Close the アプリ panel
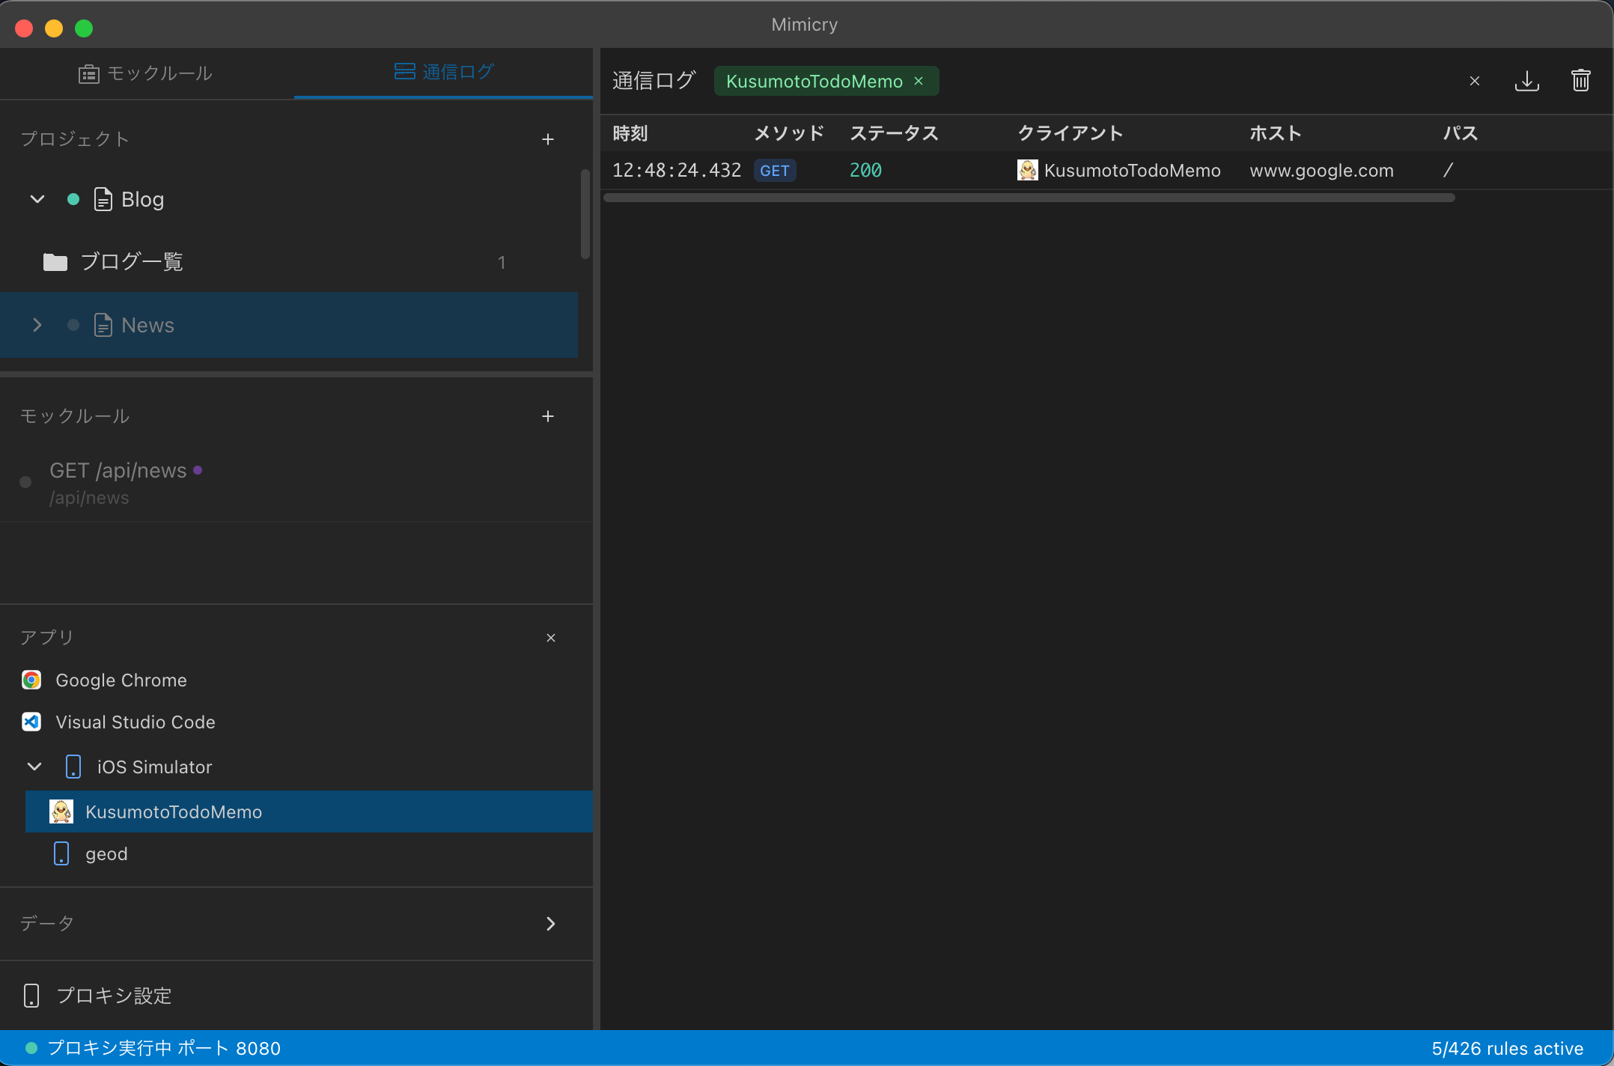Image resolution: width=1614 pixels, height=1066 pixels. click(x=551, y=638)
